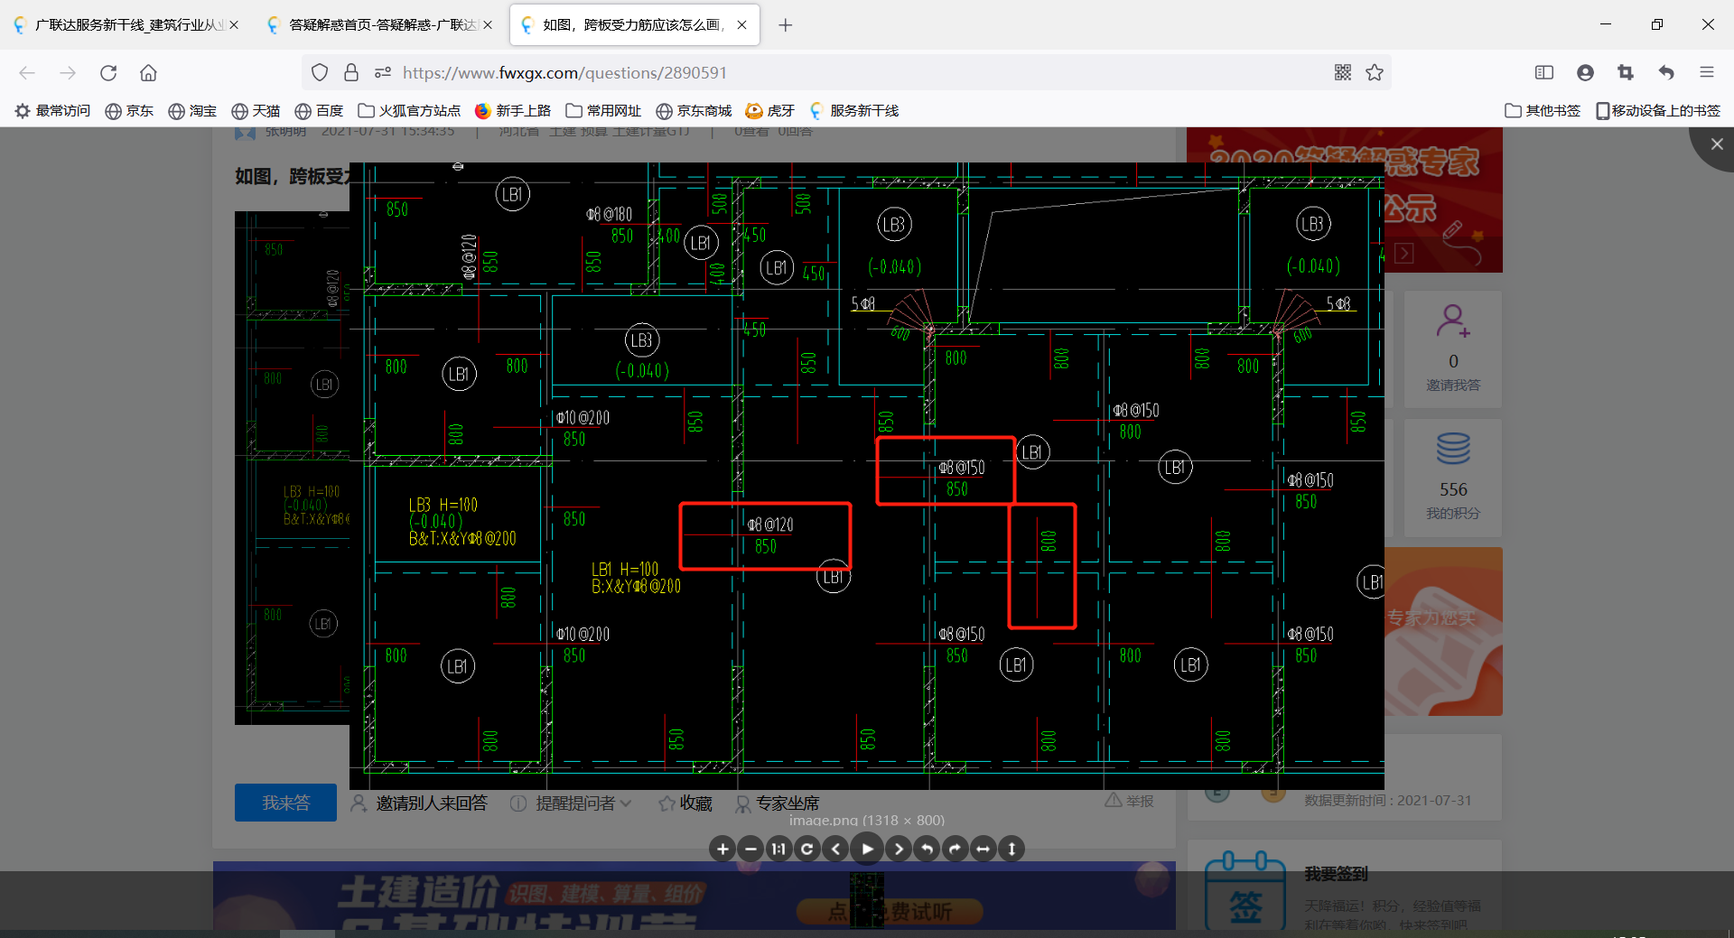
Task: Expand 提醒提问者 dropdown
Action: [571, 803]
